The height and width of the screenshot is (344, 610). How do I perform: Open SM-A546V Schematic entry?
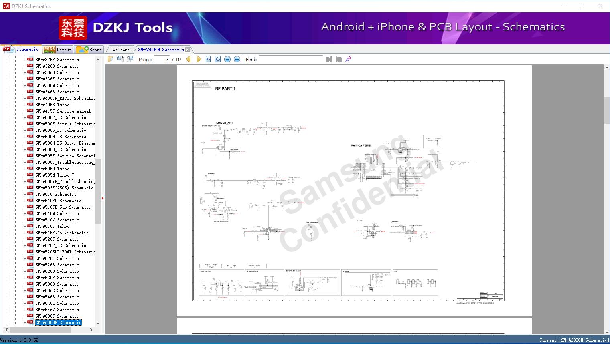(x=57, y=310)
